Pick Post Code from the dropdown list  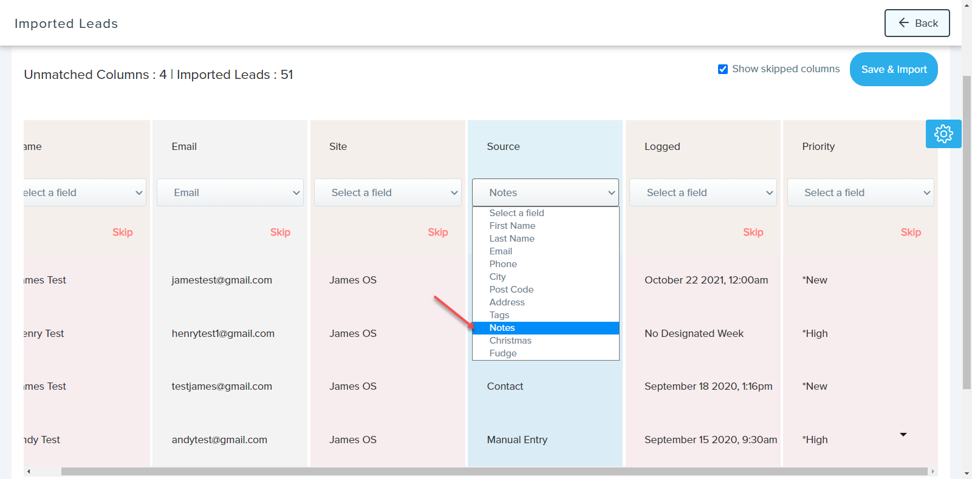click(x=512, y=290)
